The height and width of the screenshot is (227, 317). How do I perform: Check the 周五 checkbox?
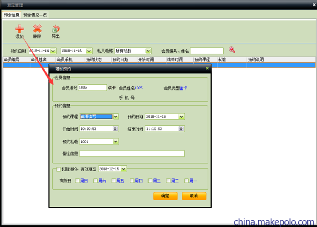tap(114, 181)
